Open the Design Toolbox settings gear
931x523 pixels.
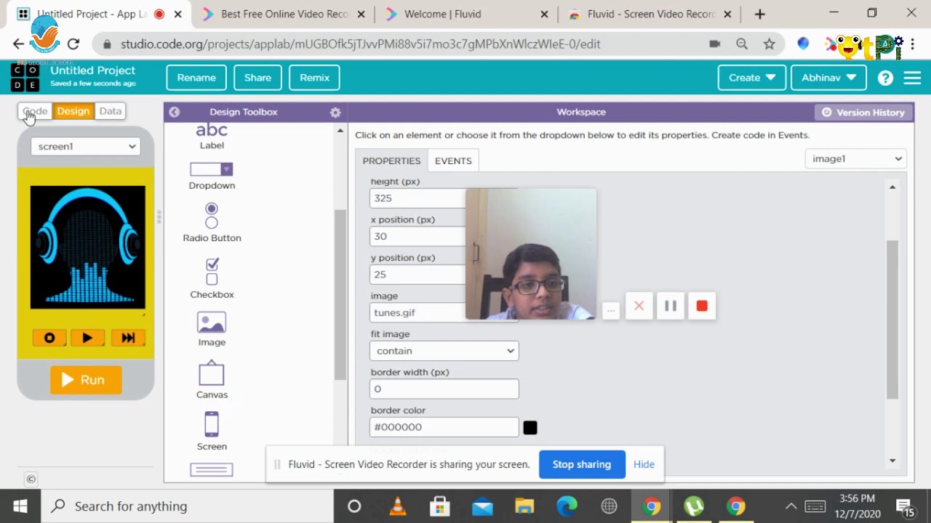click(x=335, y=113)
